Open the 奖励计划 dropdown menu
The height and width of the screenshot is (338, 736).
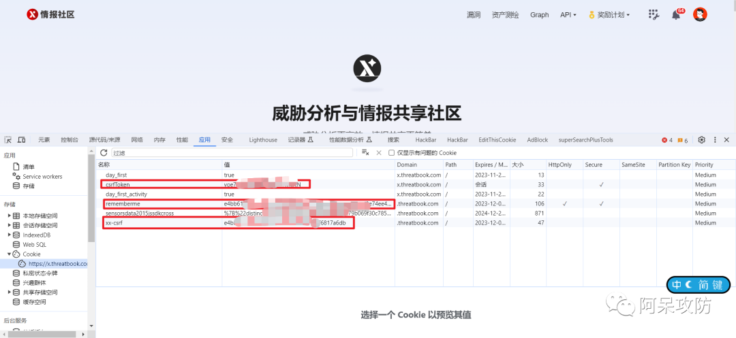coord(609,15)
